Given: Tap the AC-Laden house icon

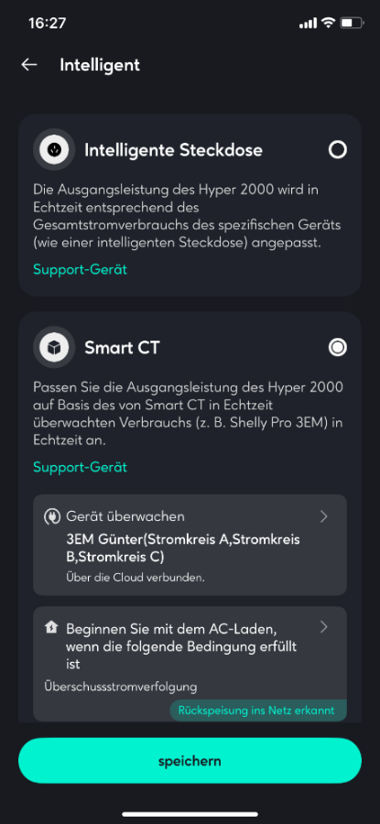Looking at the screenshot, I should (x=51, y=628).
